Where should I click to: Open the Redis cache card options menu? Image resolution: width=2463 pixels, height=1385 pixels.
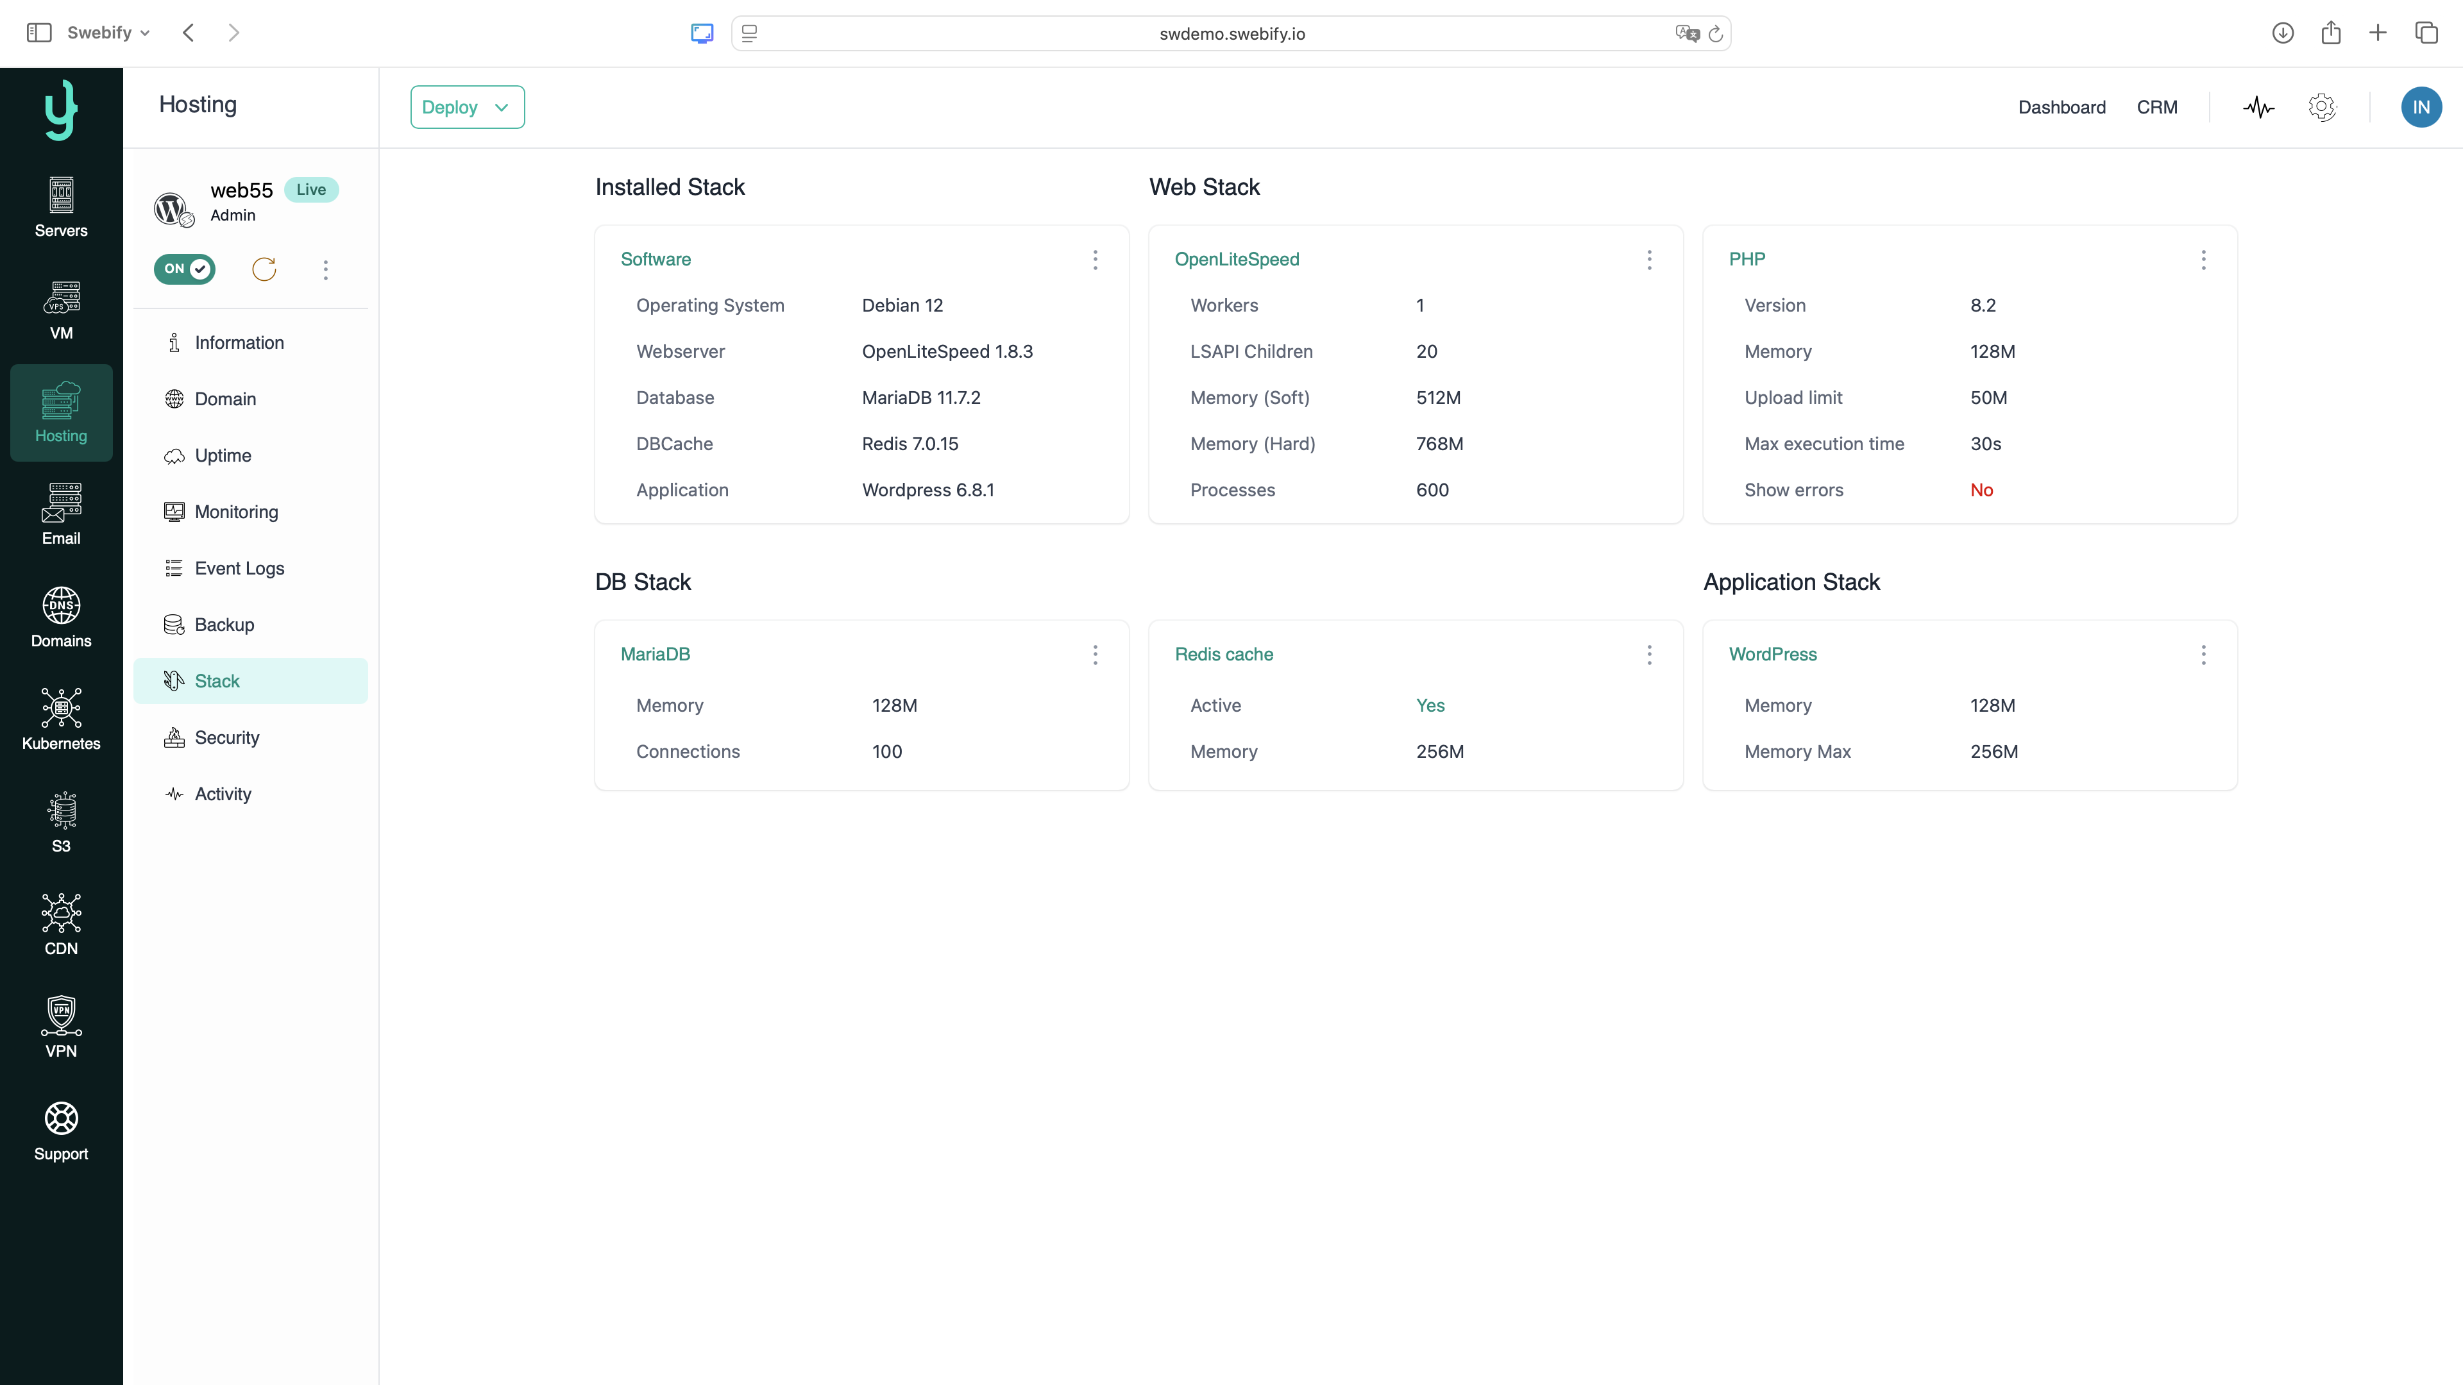[1649, 655]
